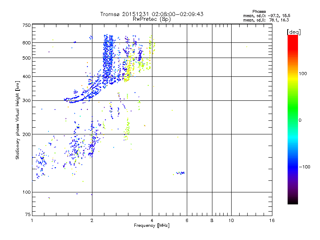
Task: Click the x-axis tick label '4'
Action: pos(152,220)
